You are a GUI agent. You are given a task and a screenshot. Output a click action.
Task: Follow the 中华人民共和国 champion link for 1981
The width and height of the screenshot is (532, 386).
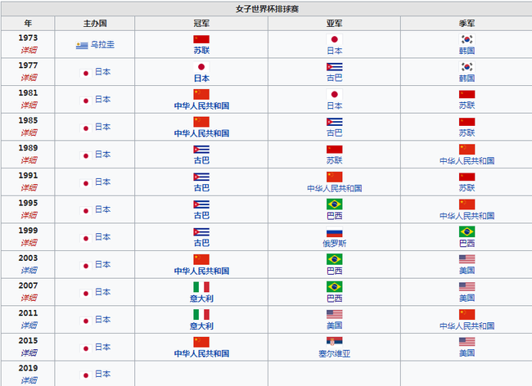point(201,105)
